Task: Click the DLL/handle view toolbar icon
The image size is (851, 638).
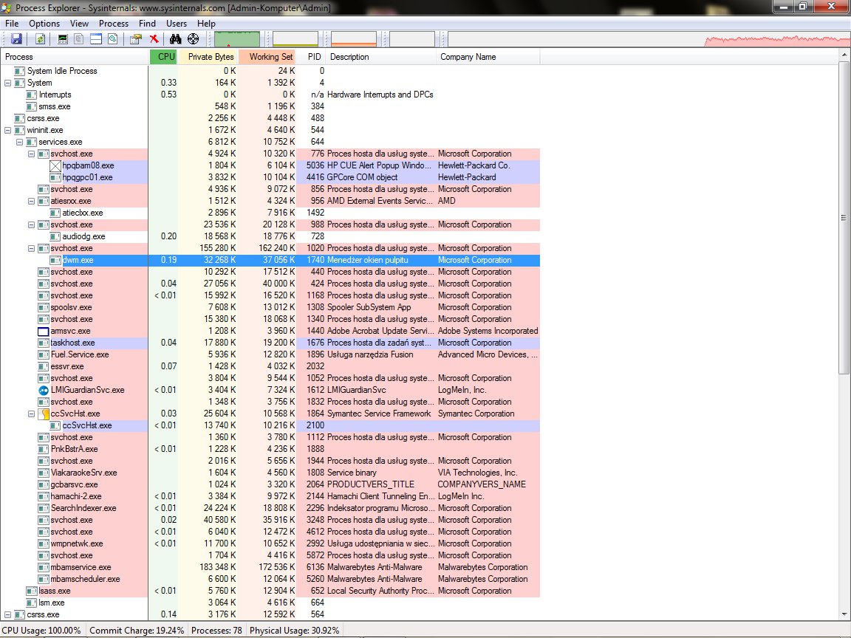Action: click(112, 39)
